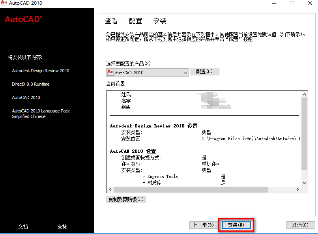This screenshot has height=234, width=318.
Task: Open the 支持 support link
Action: (x=62, y=227)
